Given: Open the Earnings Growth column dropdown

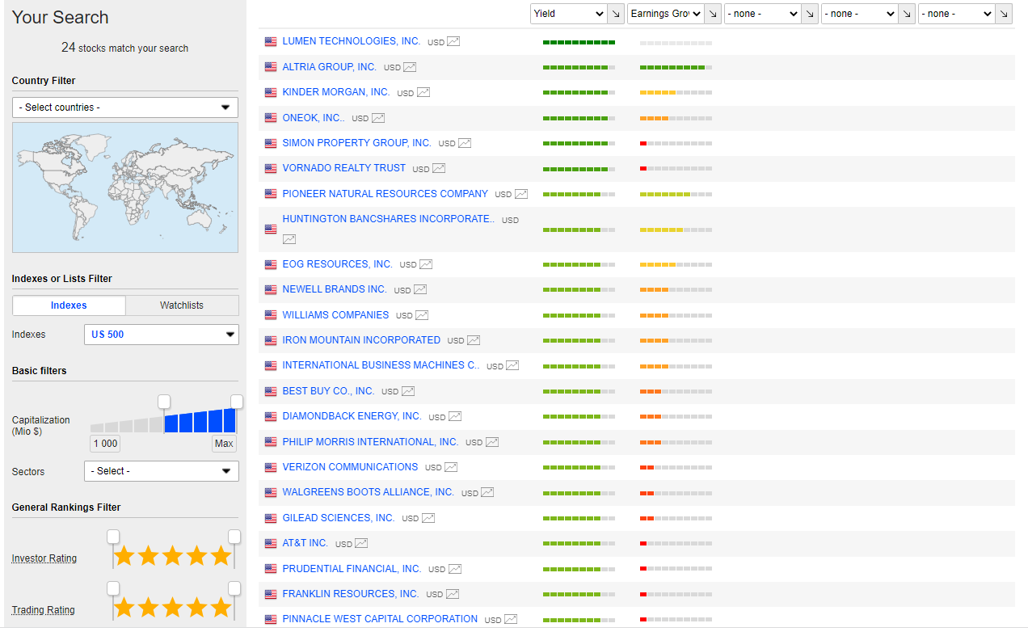Looking at the screenshot, I should point(666,14).
